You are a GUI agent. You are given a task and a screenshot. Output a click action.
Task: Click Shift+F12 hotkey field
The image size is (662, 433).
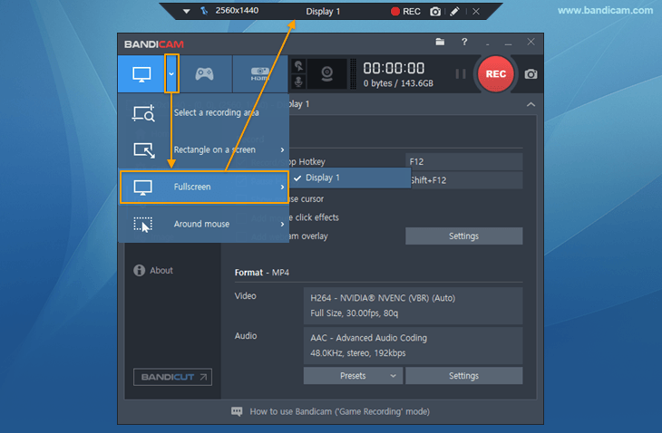(x=466, y=180)
